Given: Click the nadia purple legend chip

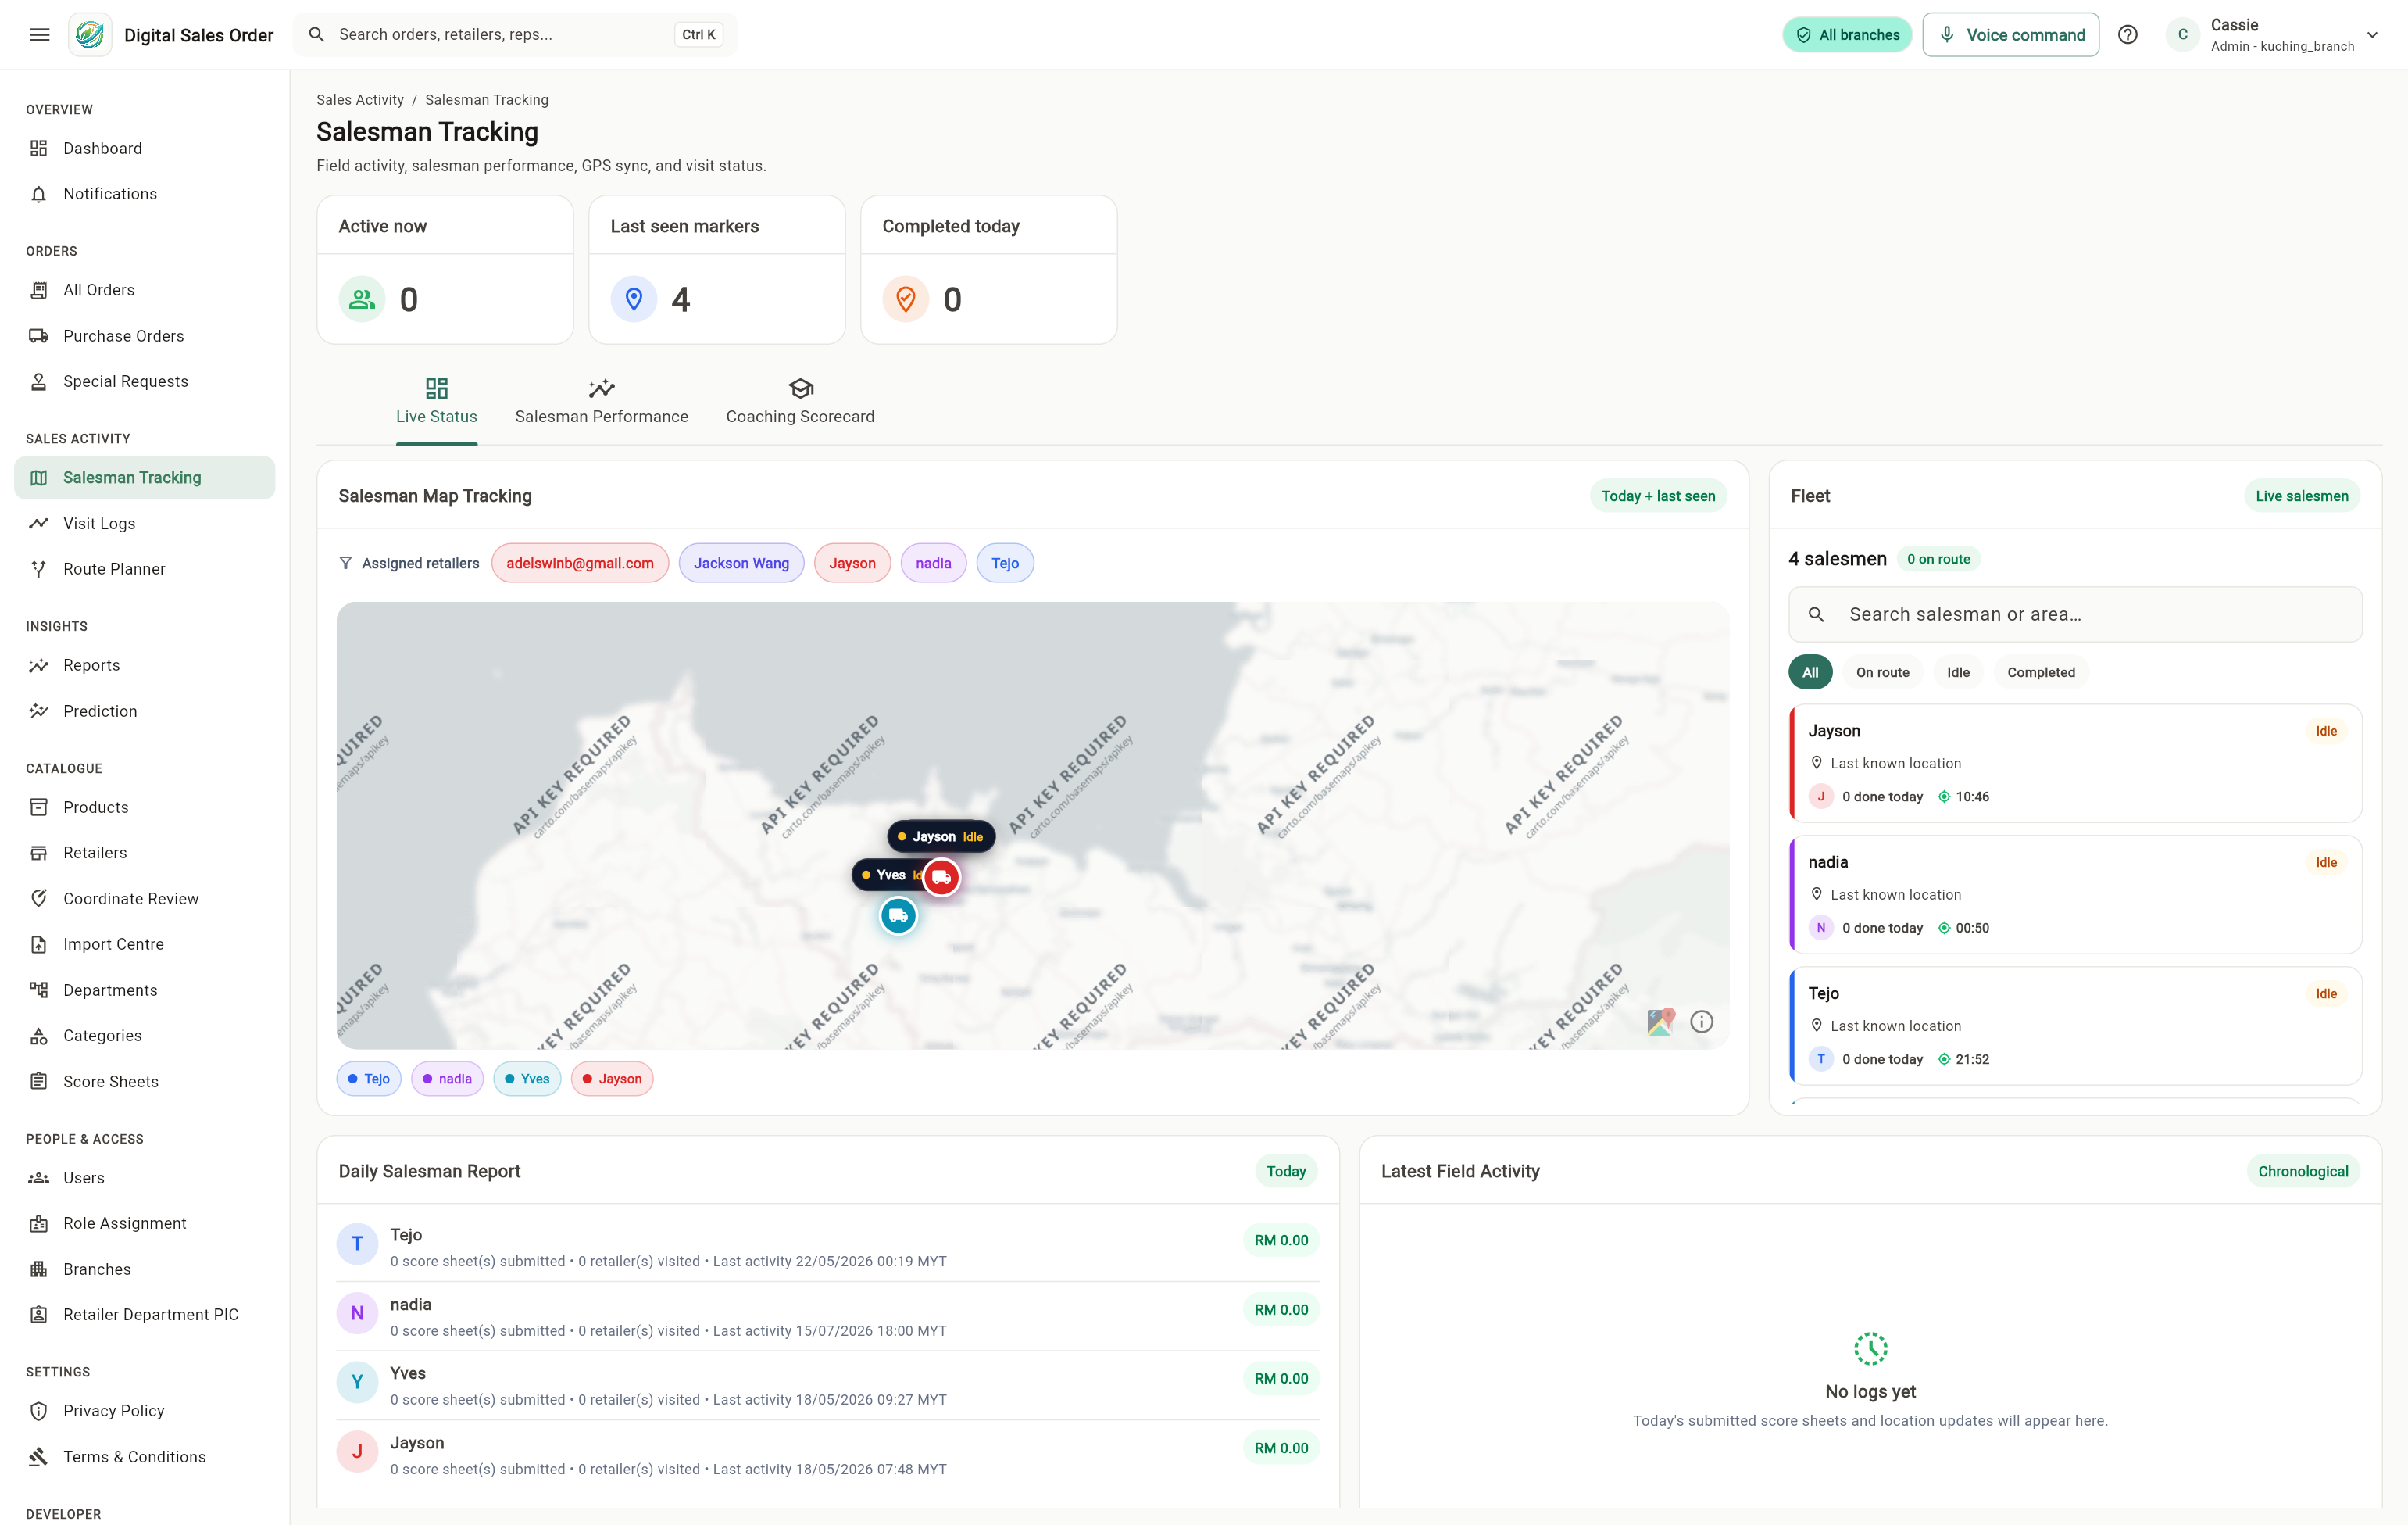Looking at the screenshot, I should [447, 1079].
